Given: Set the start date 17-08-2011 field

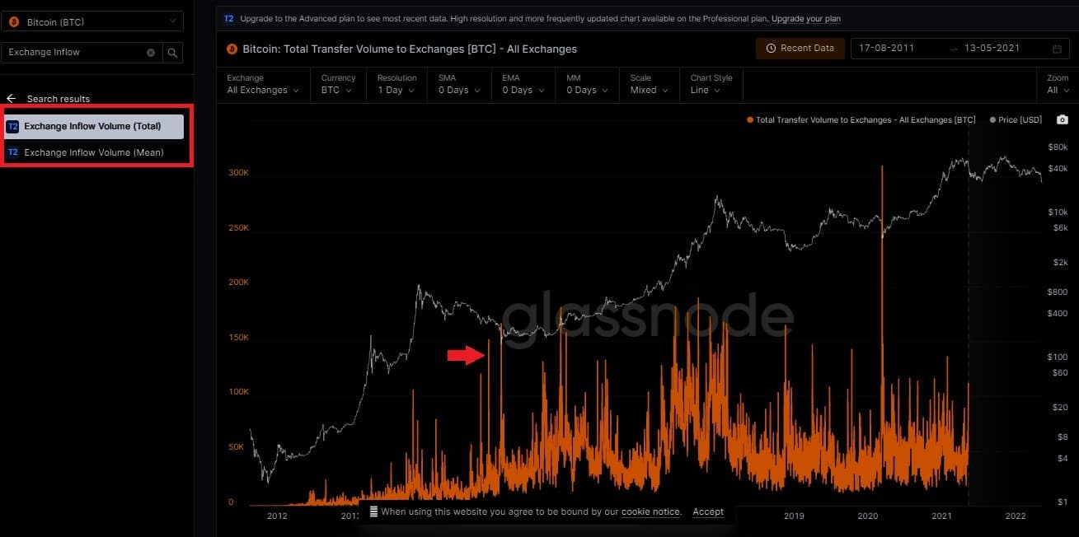Looking at the screenshot, I should (x=887, y=49).
